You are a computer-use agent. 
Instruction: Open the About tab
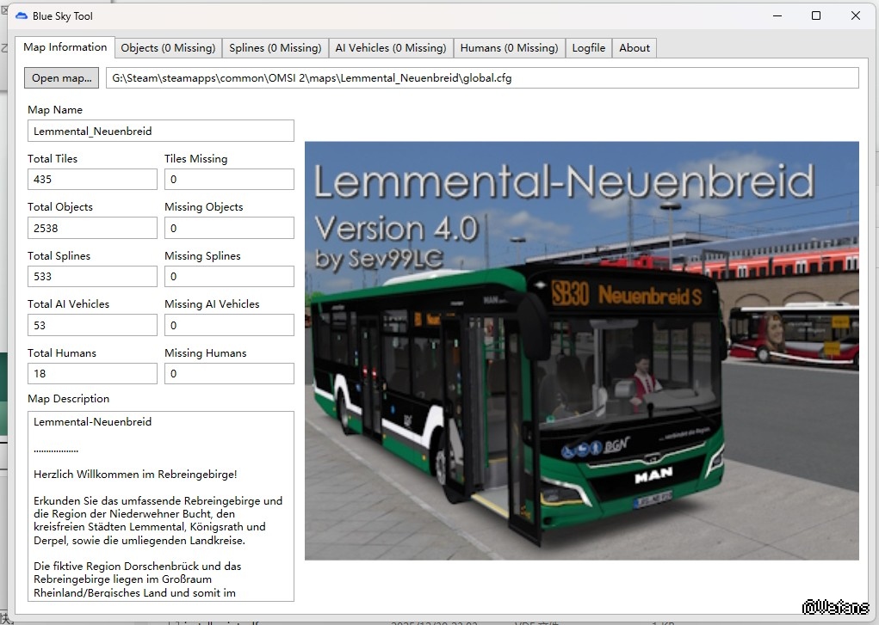point(634,48)
